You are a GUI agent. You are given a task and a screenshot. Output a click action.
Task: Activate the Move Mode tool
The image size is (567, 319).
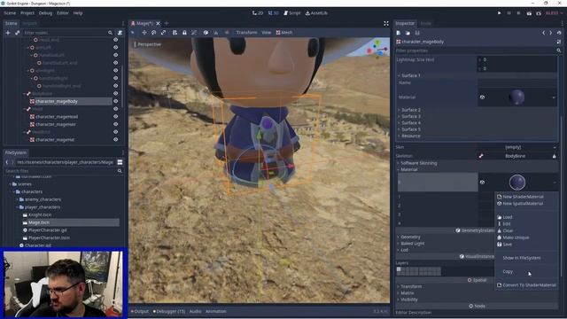pyautogui.click(x=144, y=33)
